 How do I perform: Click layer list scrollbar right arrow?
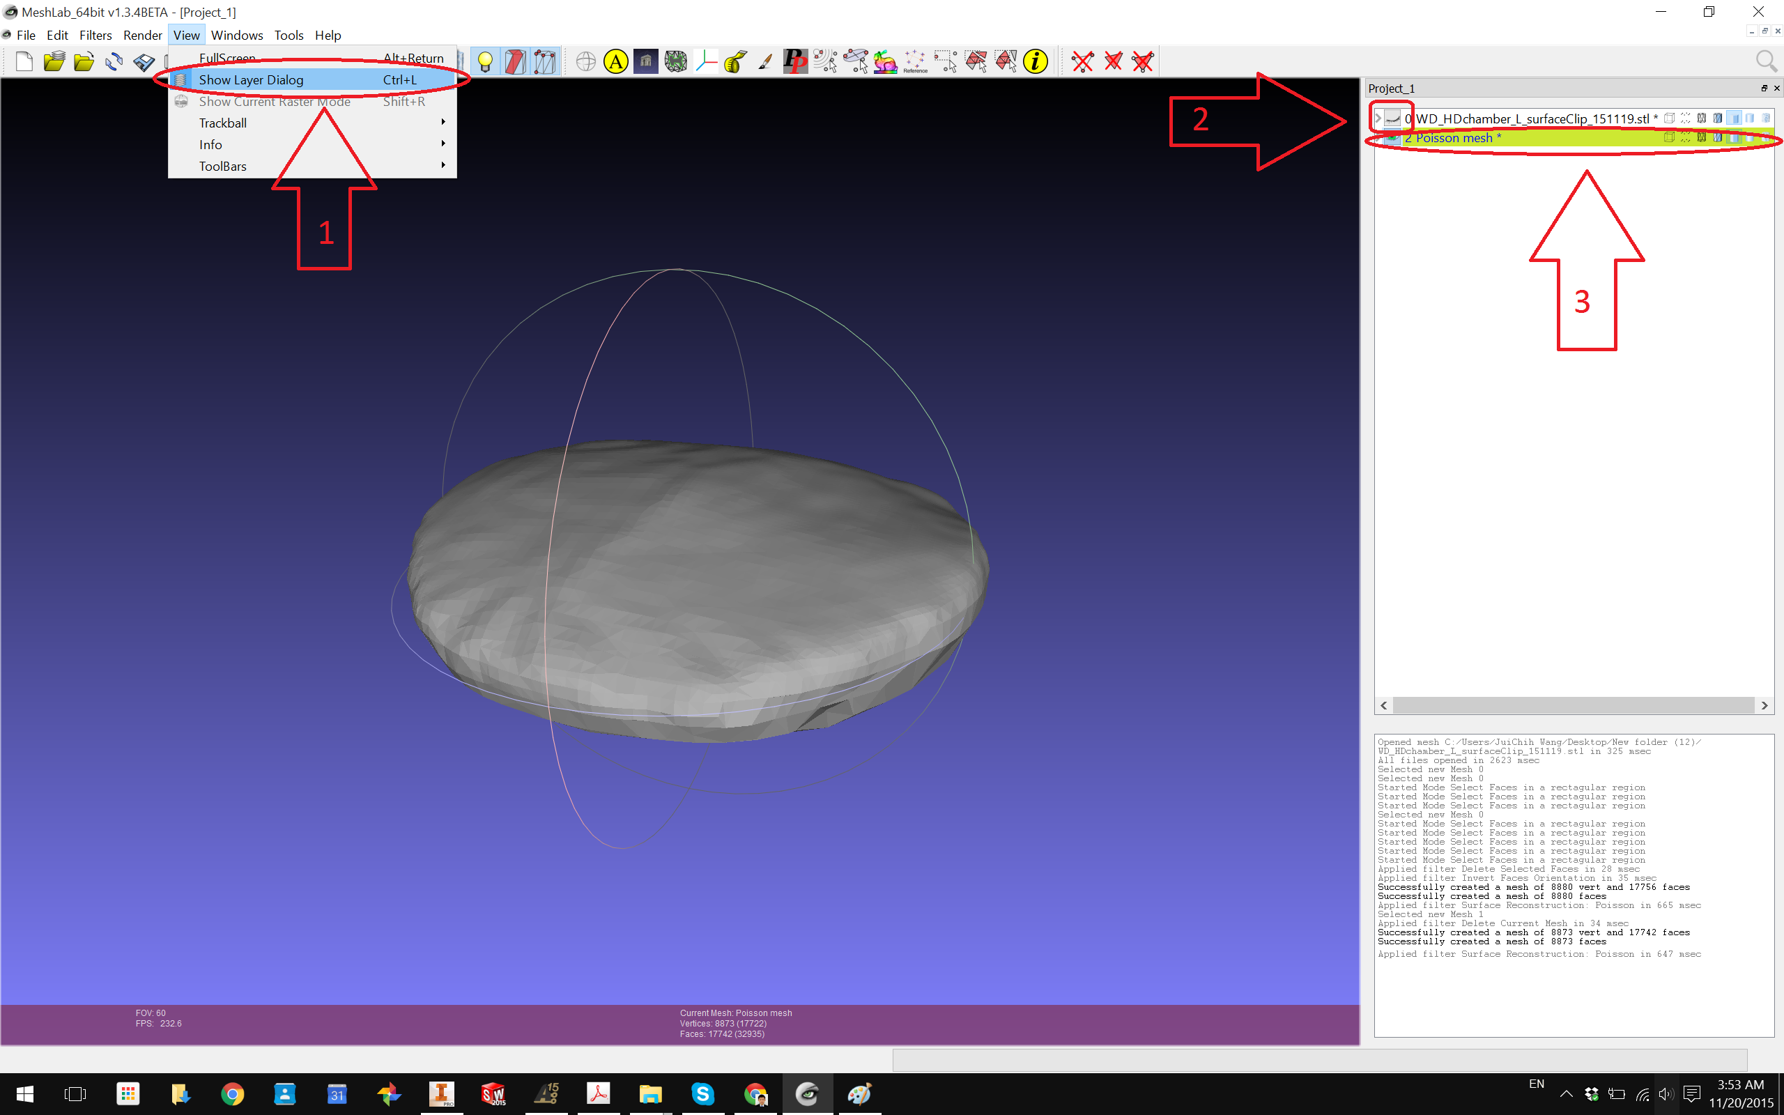coord(1764,706)
